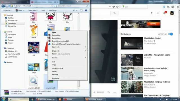
Task: Open Marshmello - Alone video title
Action: (x=156, y=70)
